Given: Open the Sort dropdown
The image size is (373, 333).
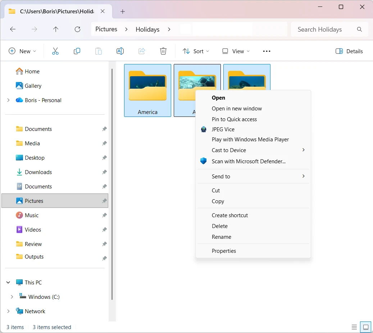Looking at the screenshot, I should (x=196, y=51).
